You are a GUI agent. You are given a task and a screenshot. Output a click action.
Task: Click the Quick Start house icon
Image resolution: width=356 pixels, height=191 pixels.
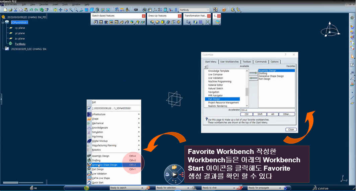(x=89, y=182)
